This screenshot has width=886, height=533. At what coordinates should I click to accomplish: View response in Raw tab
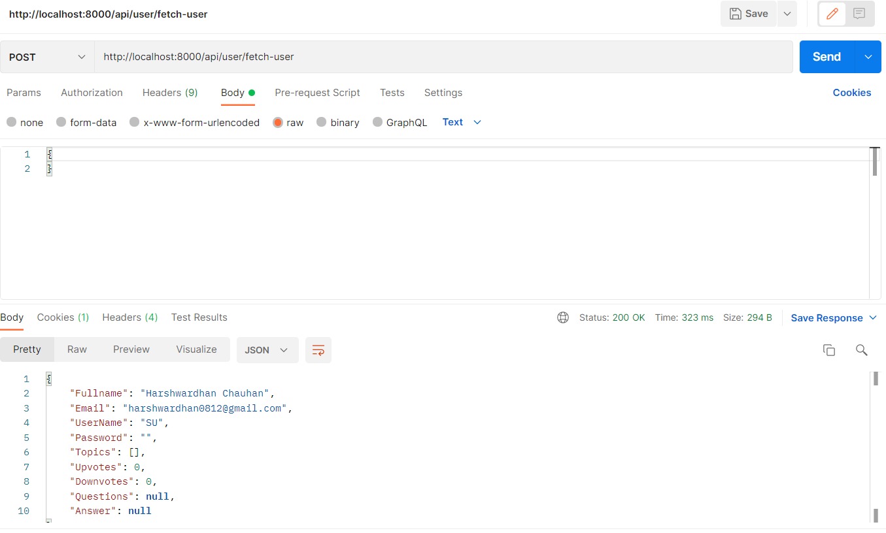77,349
